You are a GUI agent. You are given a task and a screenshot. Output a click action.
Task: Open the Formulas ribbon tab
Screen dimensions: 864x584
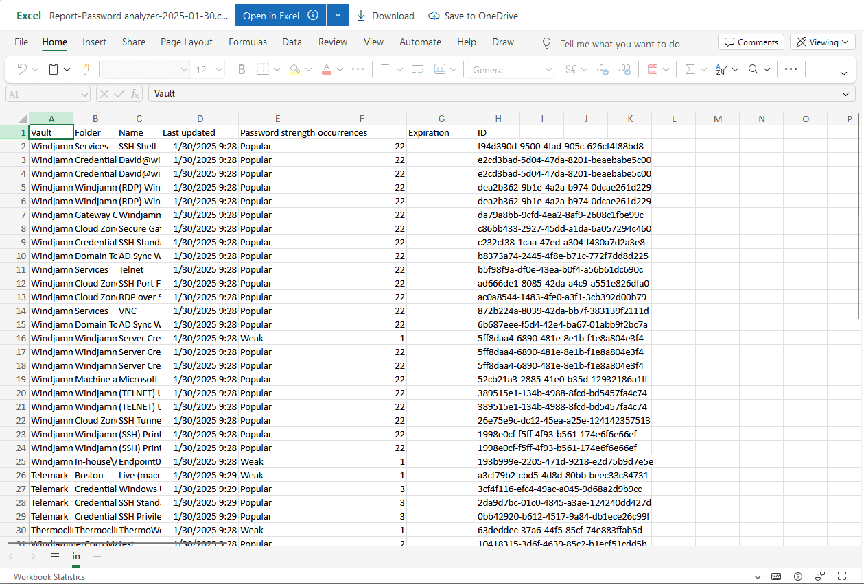click(x=247, y=42)
